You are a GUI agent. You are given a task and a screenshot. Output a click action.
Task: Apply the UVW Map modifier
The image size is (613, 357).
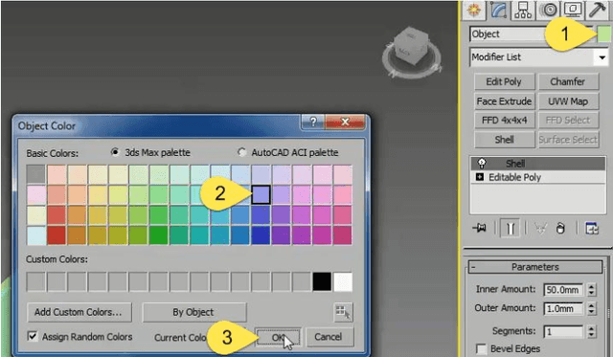point(568,101)
